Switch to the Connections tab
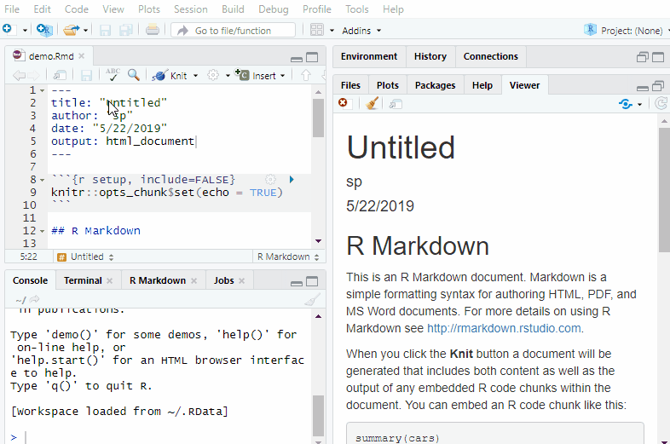The width and height of the screenshot is (670, 444). tap(490, 56)
